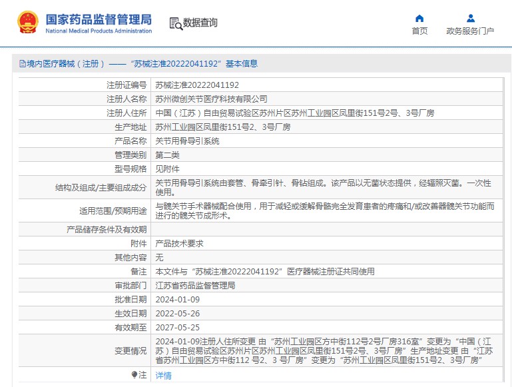The width and height of the screenshot is (512, 387).
Task: Click the 审批部门 label
Action: (130, 286)
